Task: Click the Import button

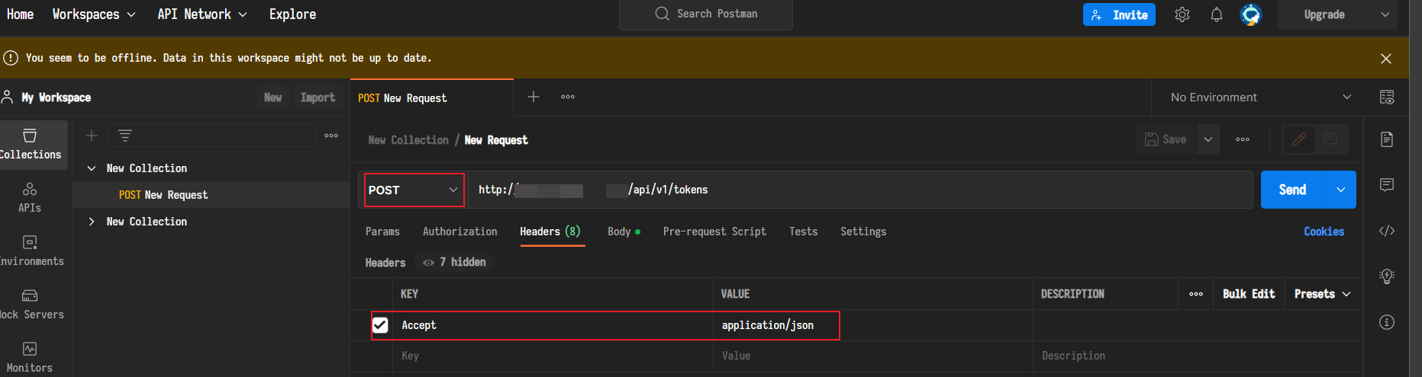Action: click(318, 97)
